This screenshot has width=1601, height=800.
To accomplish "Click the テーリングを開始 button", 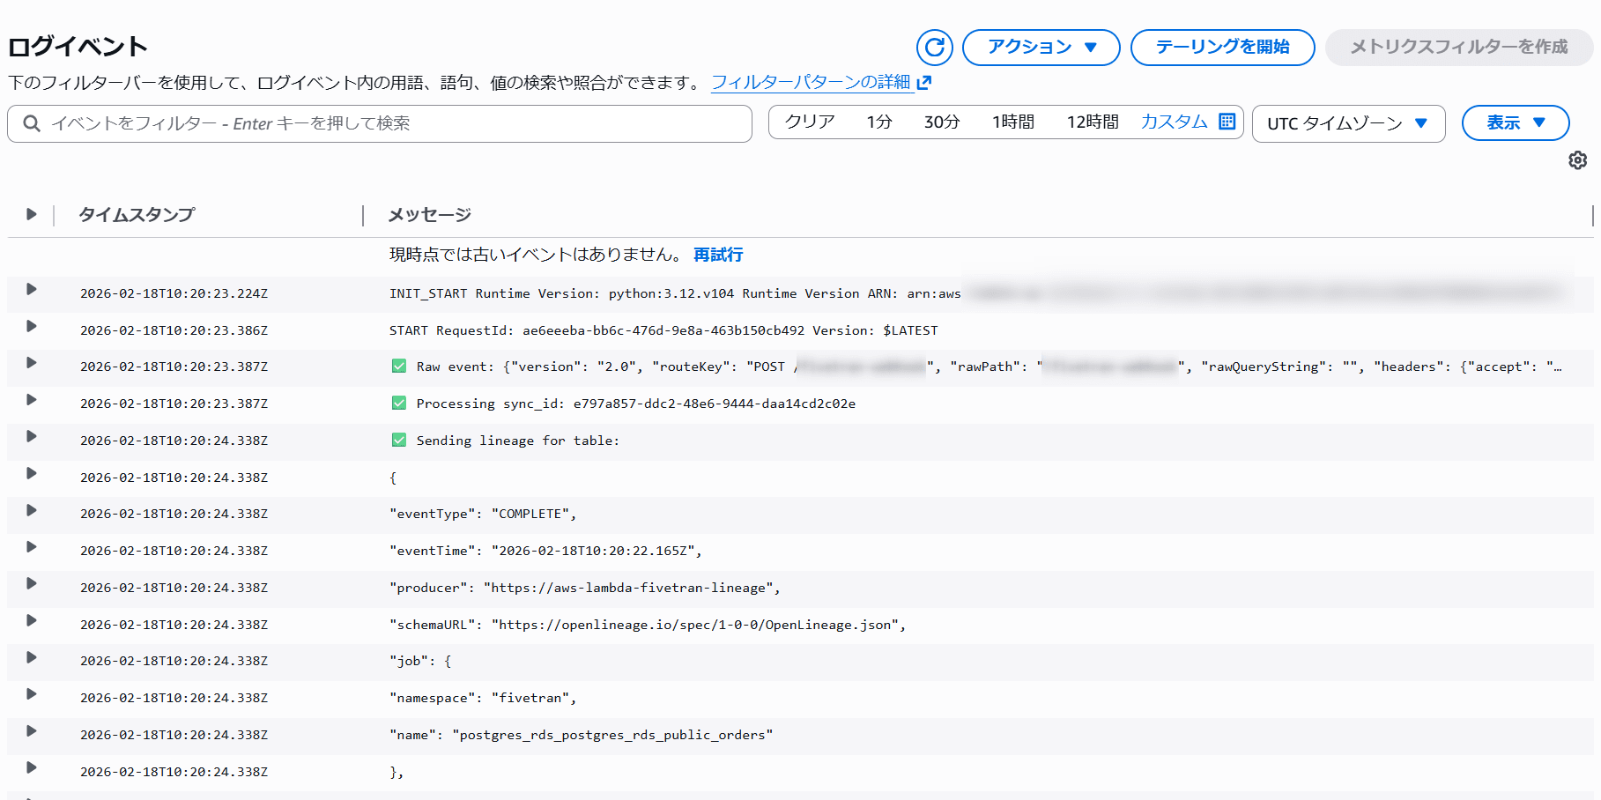I will (x=1222, y=48).
